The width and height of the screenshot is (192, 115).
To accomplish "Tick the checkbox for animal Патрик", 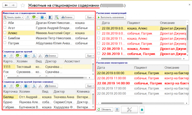I will pyautogui.click(x=5, y=43).
